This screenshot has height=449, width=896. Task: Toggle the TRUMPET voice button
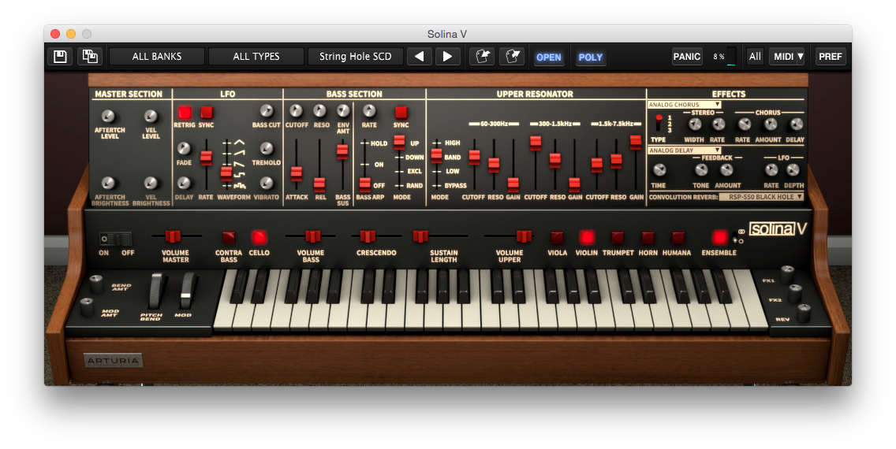(x=617, y=237)
